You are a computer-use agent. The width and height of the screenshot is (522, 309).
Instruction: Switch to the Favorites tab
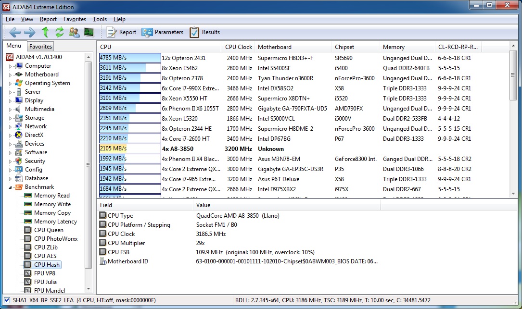(x=40, y=47)
